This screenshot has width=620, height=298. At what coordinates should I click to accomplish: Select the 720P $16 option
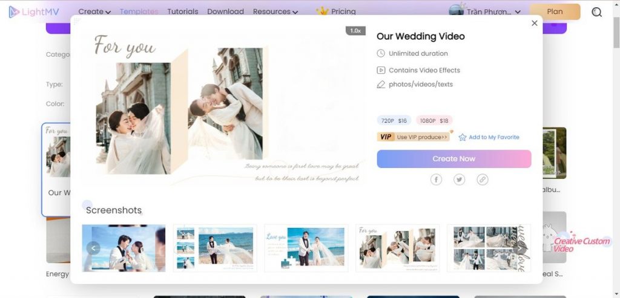(394, 120)
